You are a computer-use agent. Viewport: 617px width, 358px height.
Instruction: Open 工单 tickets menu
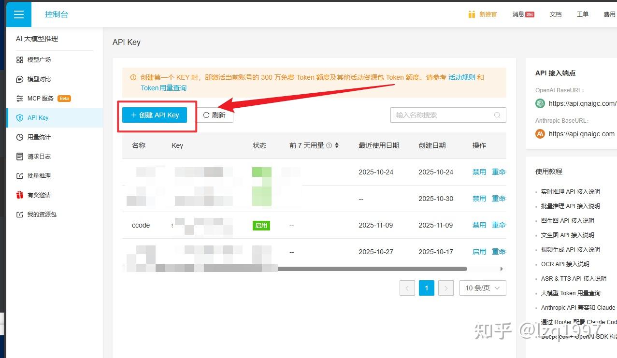tap(583, 14)
